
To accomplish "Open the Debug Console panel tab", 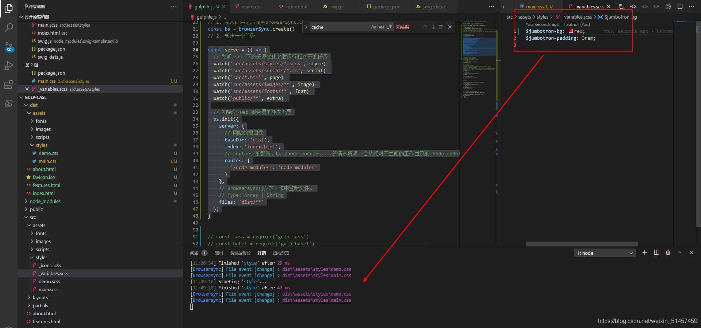I will click(240, 253).
